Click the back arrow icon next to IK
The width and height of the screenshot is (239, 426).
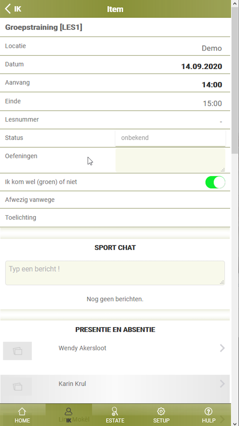point(8,9)
